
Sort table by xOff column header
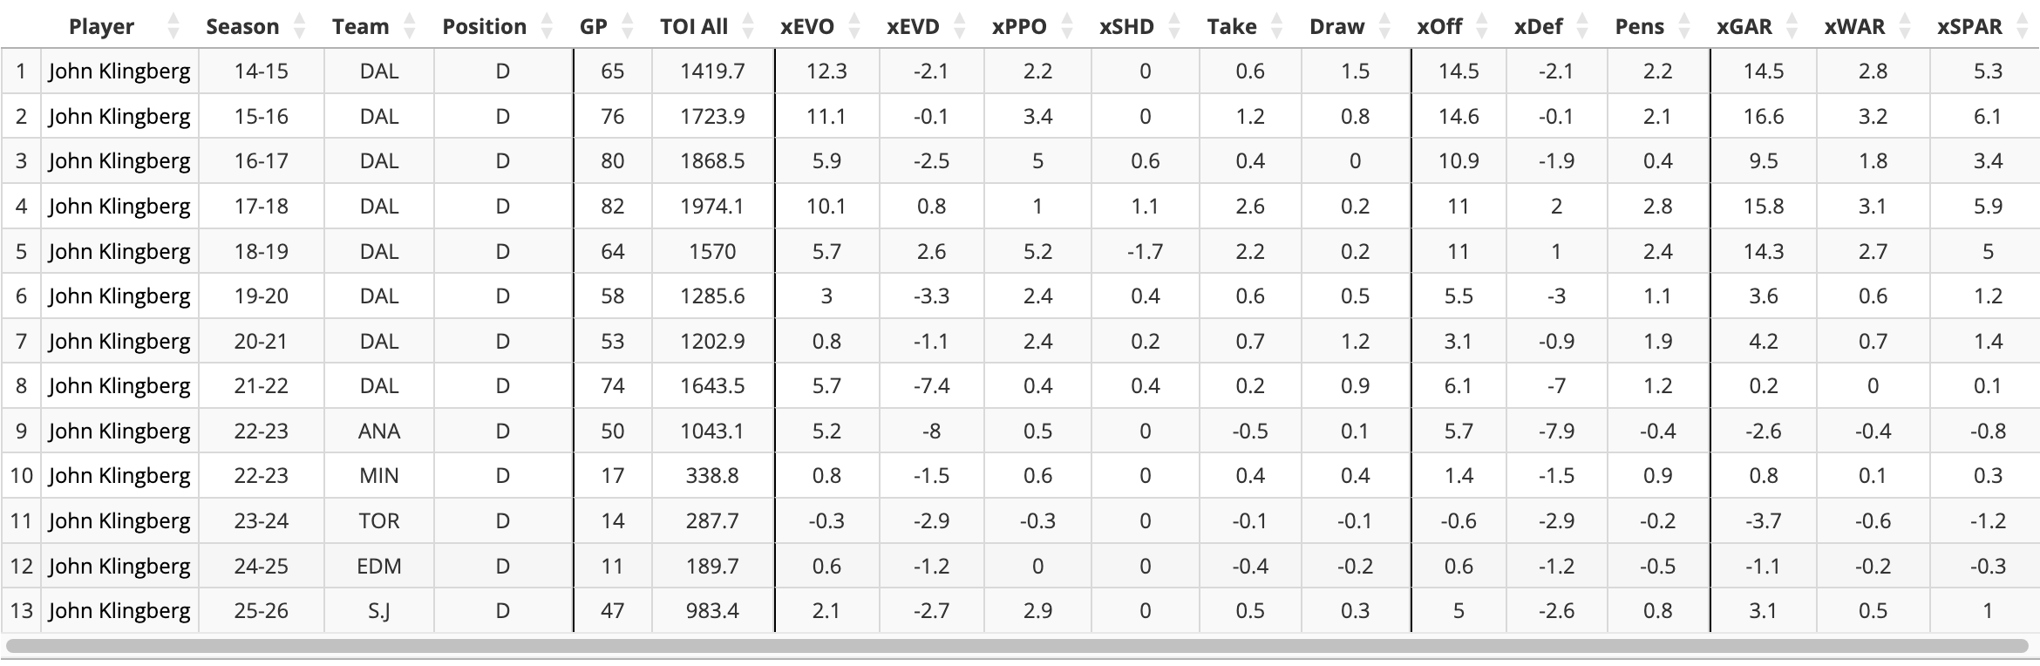coord(1439,26)
